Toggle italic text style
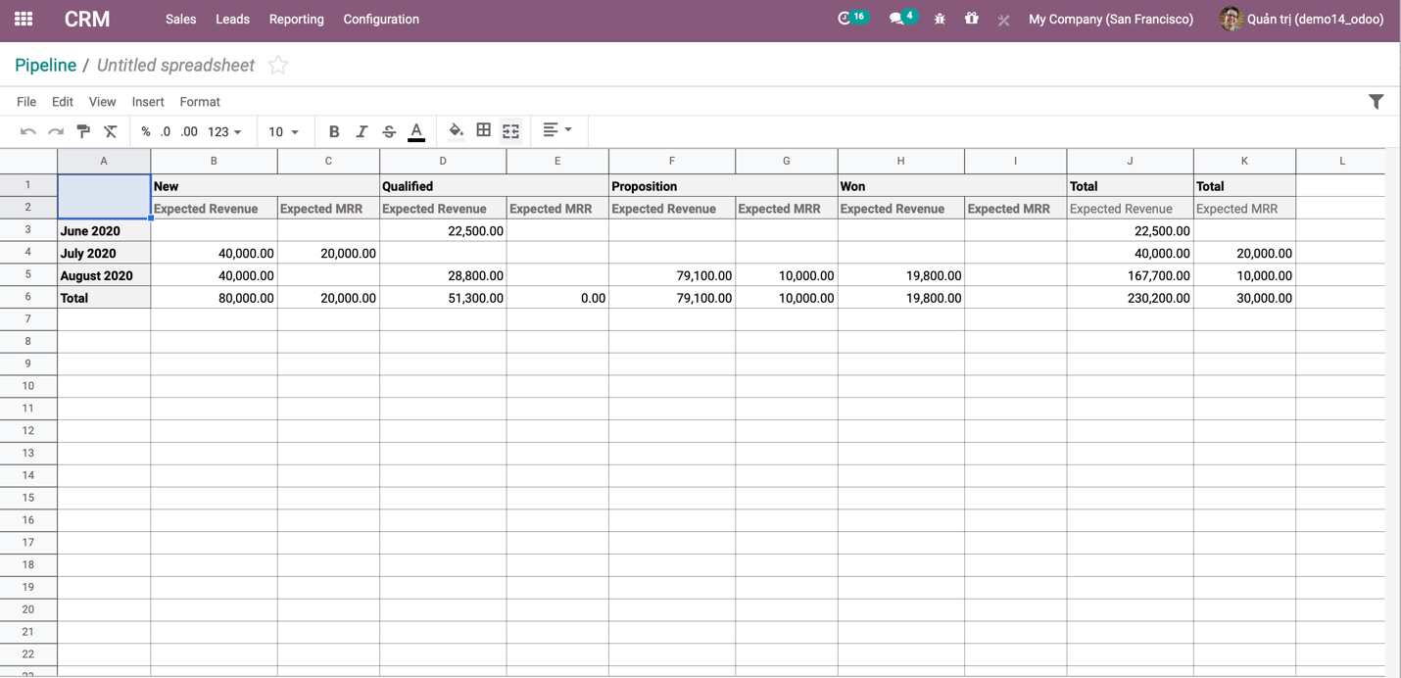This screenshot has height=678, width=1401. [362, 131]
